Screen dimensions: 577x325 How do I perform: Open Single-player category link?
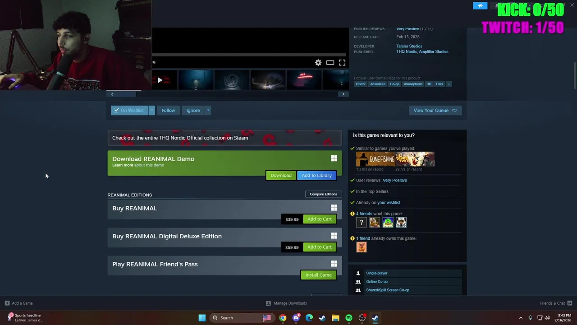click(377, 273)
